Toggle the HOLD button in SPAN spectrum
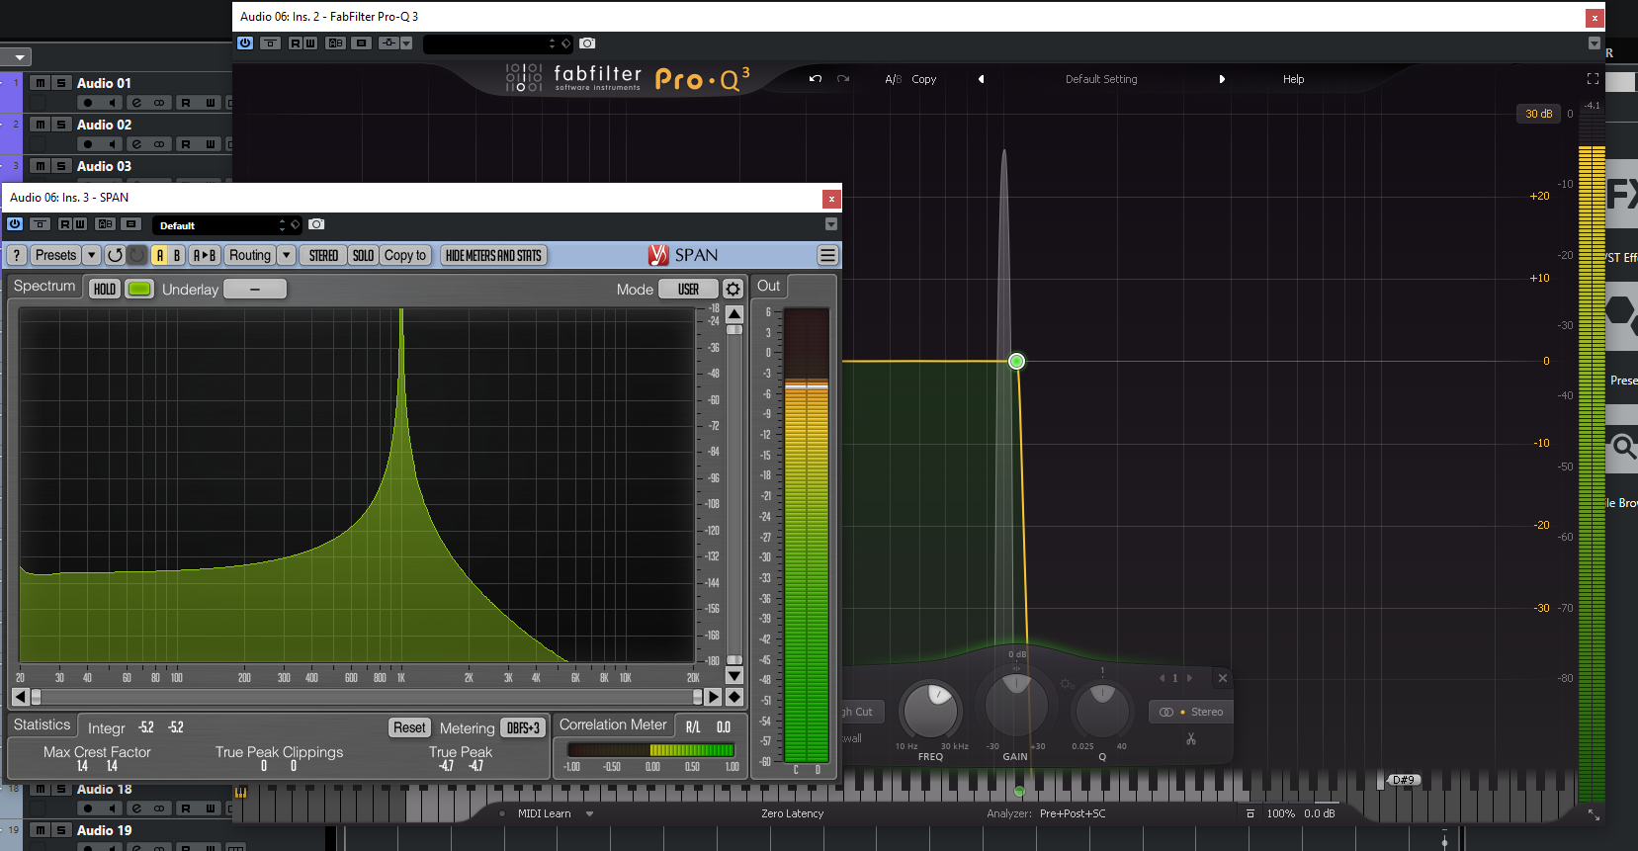Viewport: 1638px width, 851px height. 104,289
